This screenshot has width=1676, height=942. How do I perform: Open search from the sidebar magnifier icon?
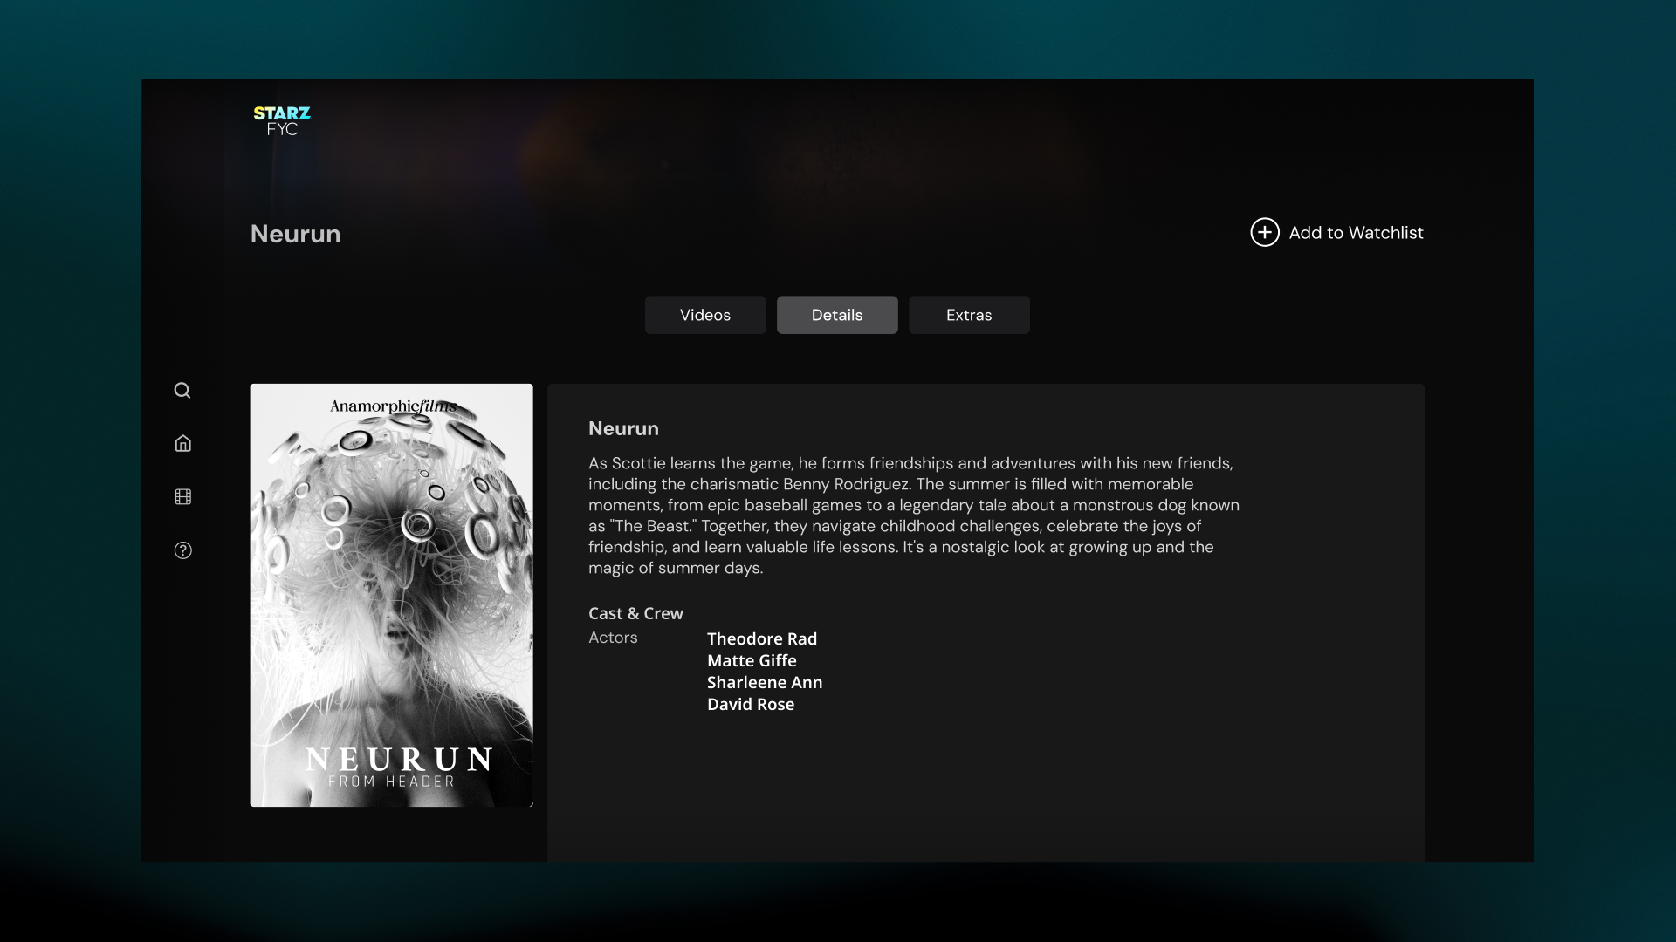click(182, 390)
